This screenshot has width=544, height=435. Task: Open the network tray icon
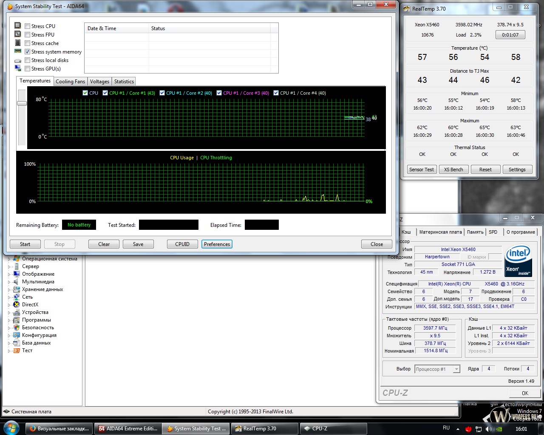479,429
